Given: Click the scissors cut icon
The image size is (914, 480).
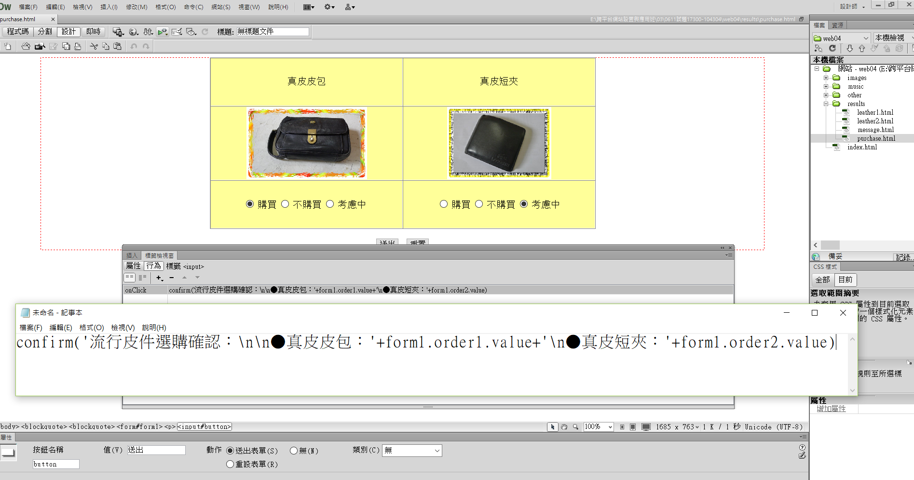Looking at the screenshot, I should pos(94,46).
